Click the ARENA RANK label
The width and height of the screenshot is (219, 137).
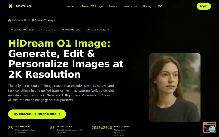(64, 127)
